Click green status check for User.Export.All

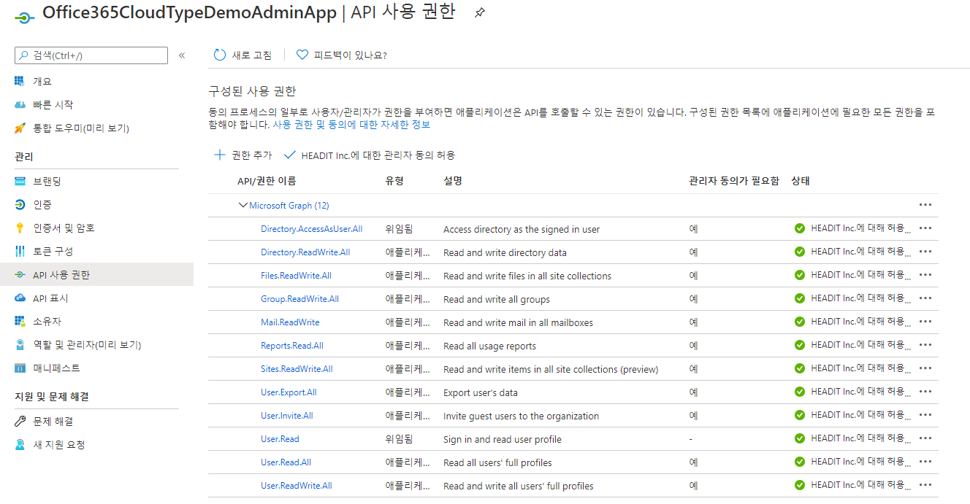(x=800, y=392)
